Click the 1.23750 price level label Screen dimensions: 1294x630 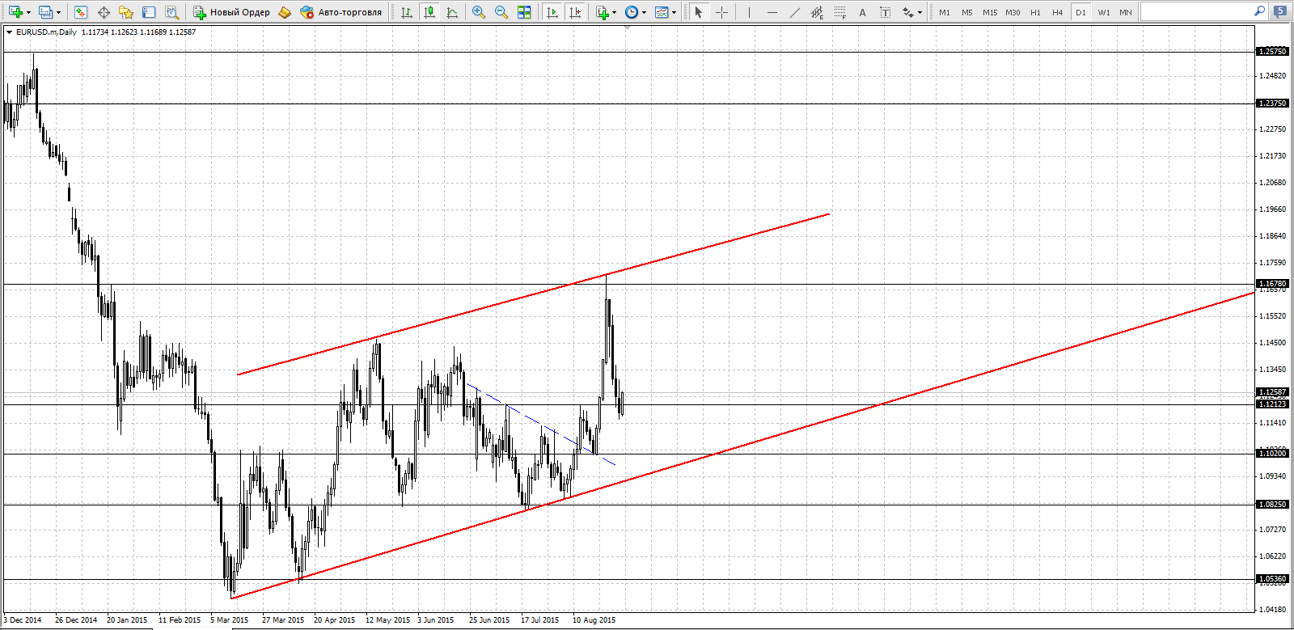pyautogui.click(x=1272, y=104)
